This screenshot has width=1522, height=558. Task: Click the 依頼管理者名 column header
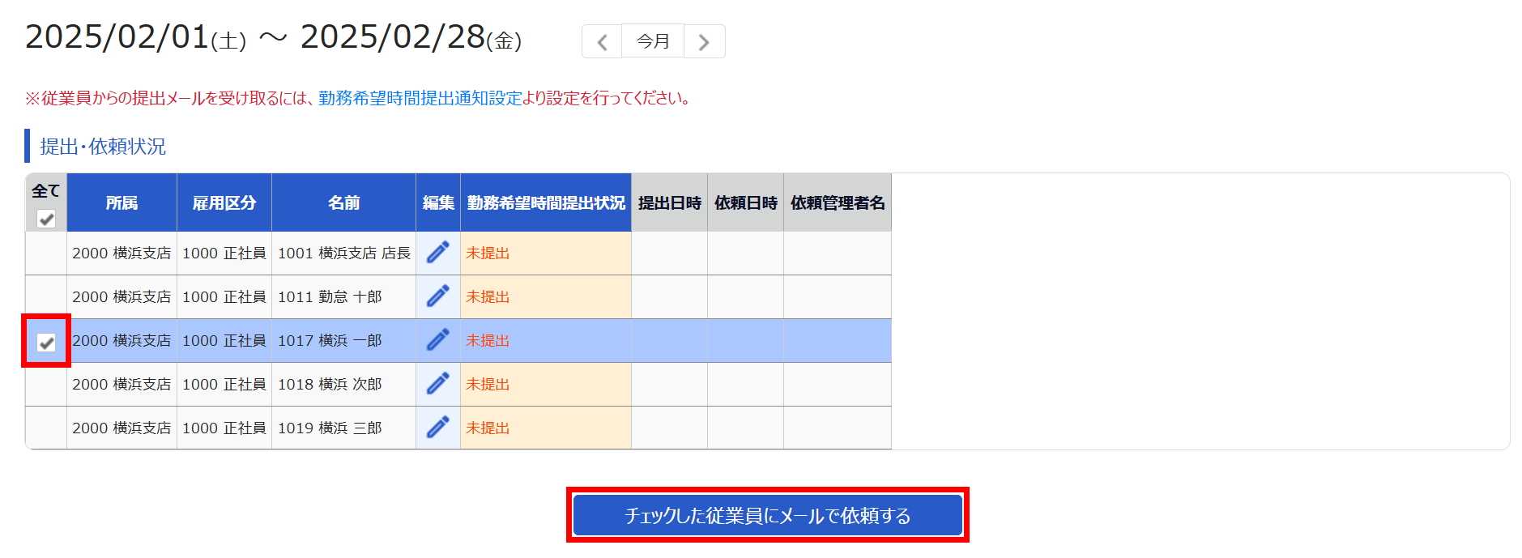[x=837, y=202]
